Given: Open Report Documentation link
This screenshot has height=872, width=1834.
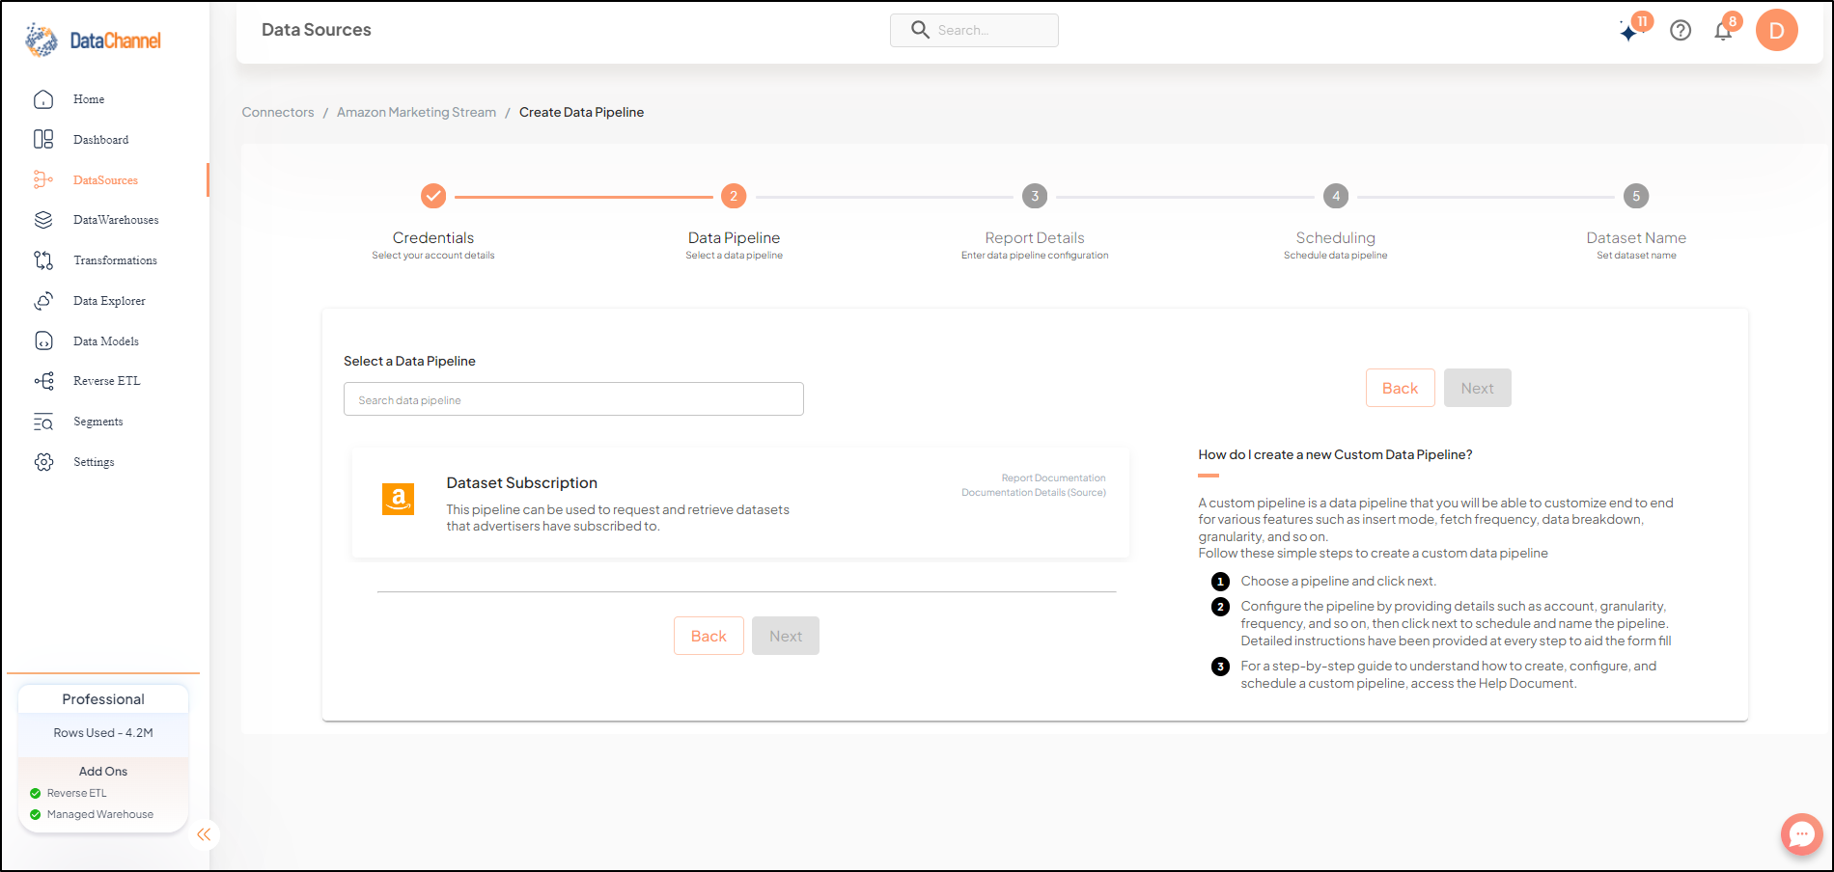Looking at the screenshot, I should tap(1053, 478).
